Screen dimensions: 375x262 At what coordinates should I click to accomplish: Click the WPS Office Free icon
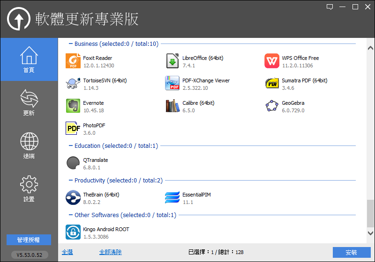tap(272, 61)
